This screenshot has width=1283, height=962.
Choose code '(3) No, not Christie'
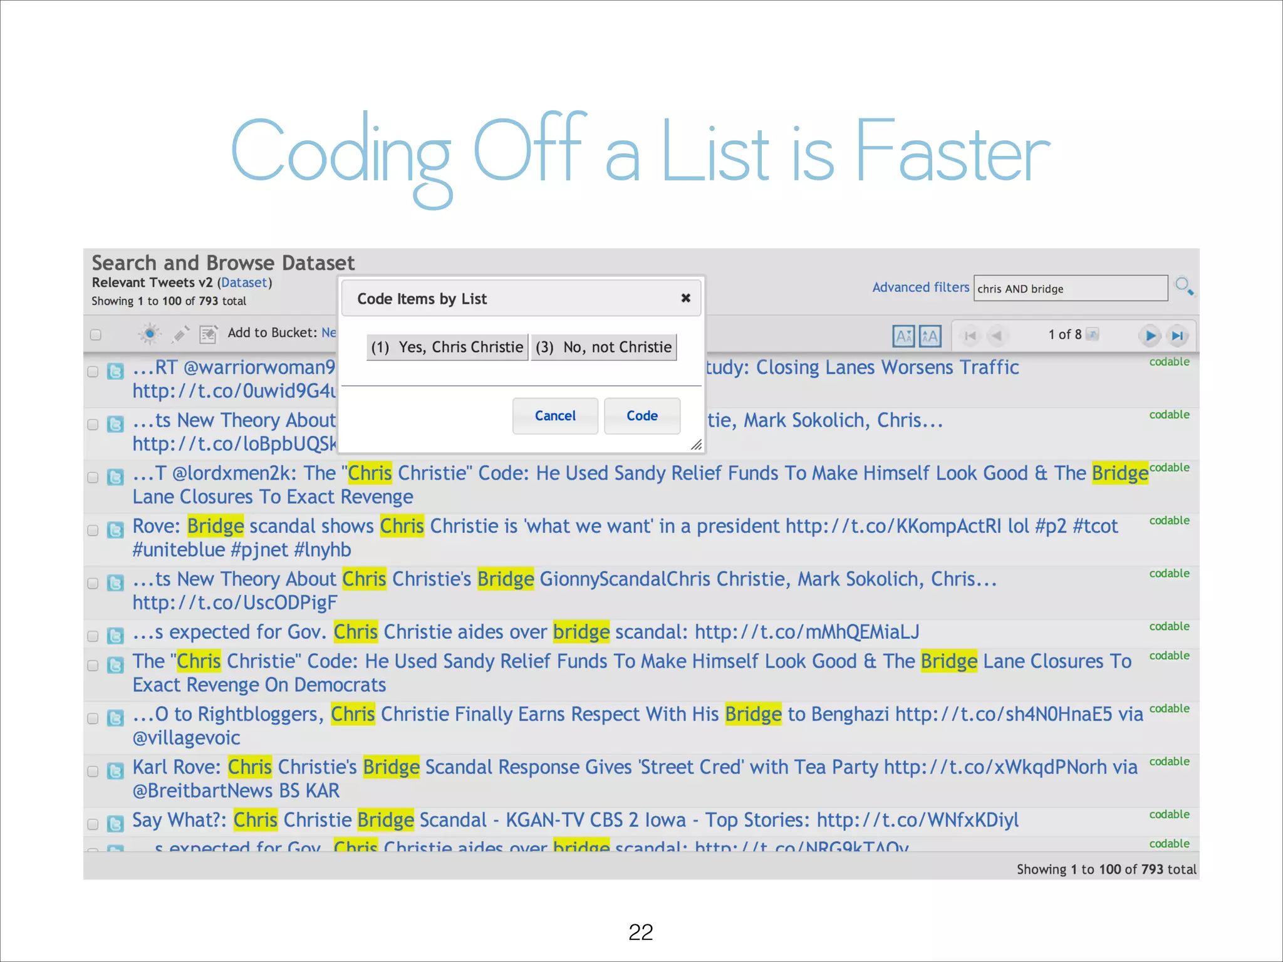tap(604, 347)
